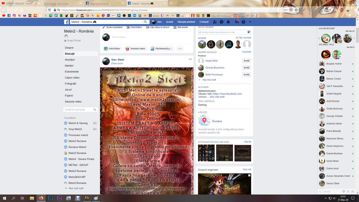The width and height of the screenshot is (359, 202).
Task: Open chat settings gear icon
Action: click(344, 191)
